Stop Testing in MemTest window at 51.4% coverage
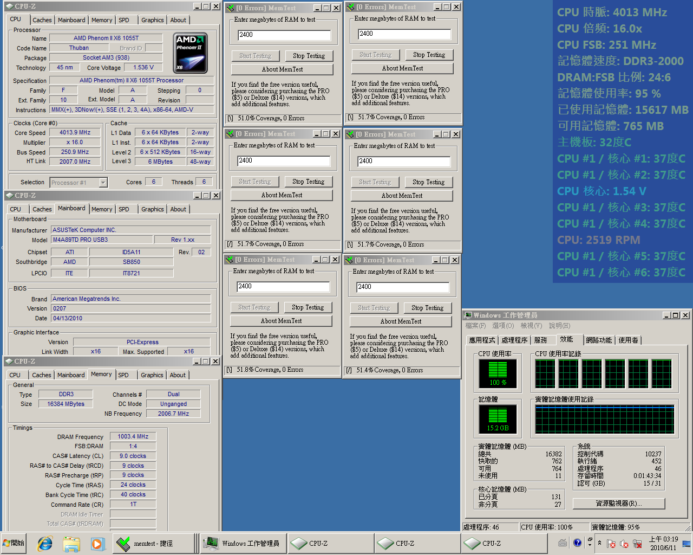Screen dimensions: 693x555 [427, 308]
